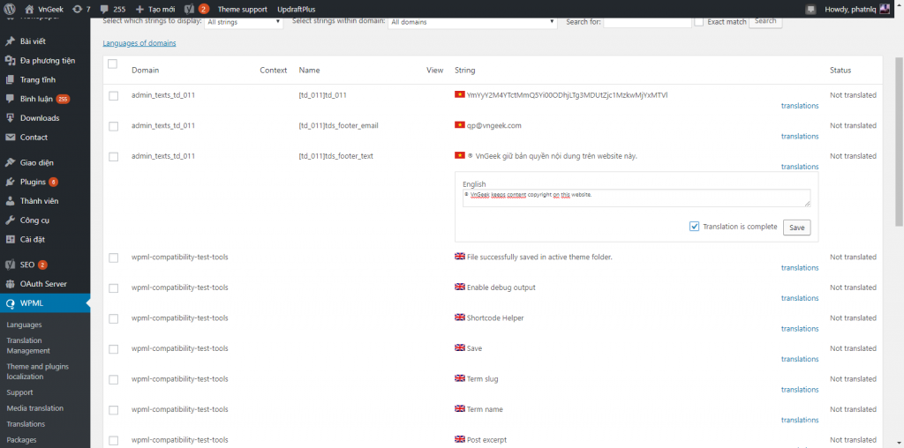Expand translations for Shortcode Helper row
This screenshot has width=904, height=448.
click(800, 329)
